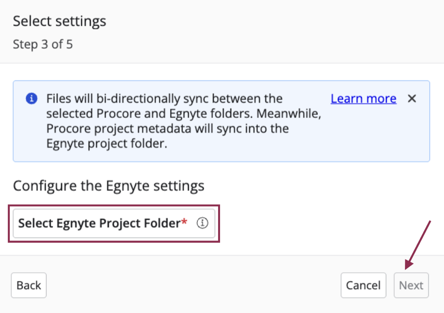Click the Configure the Egnyte settings label

[109, 185]
